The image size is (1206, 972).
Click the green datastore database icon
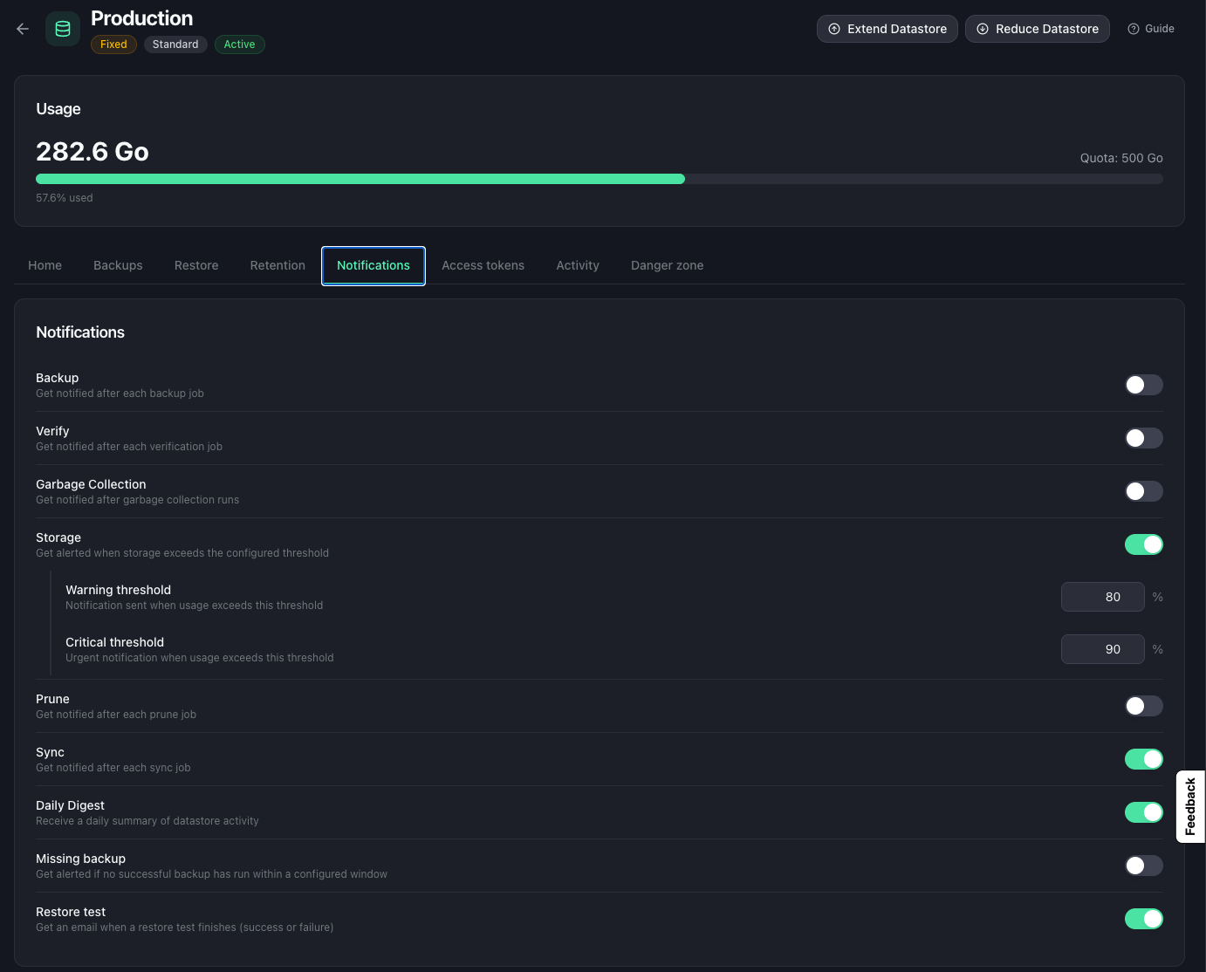point(63,29)
